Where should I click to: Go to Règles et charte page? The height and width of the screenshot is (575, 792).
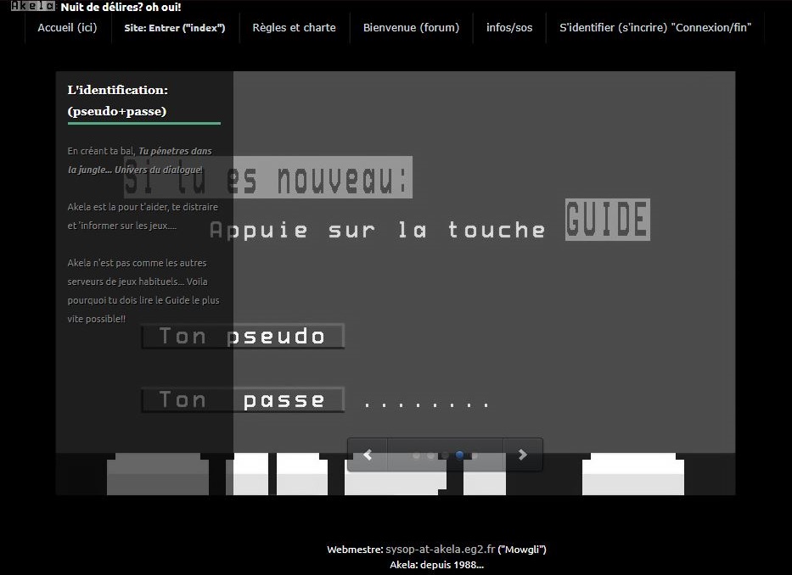[294, 27]
